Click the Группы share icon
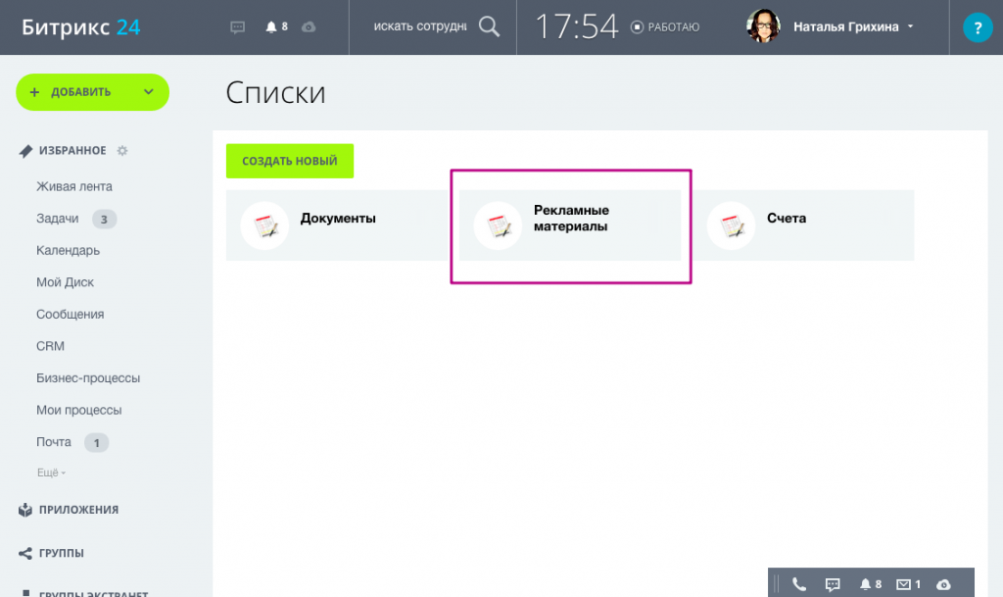 24,554
